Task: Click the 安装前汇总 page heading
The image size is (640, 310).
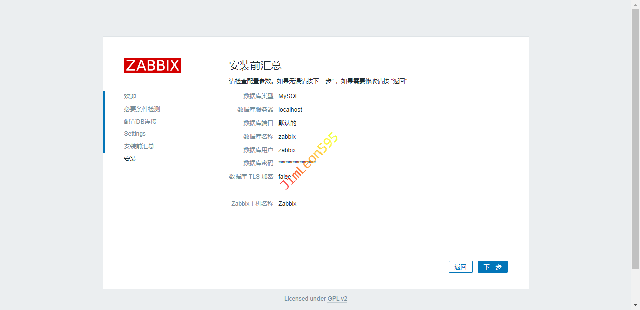Action: tap(255, 66)
